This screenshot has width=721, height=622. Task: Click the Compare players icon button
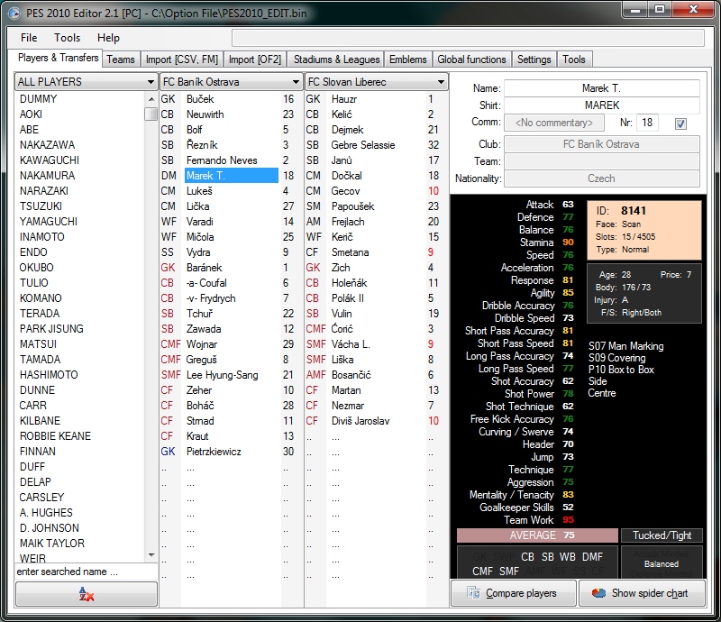pyautogui.click(x=512, y=593)
